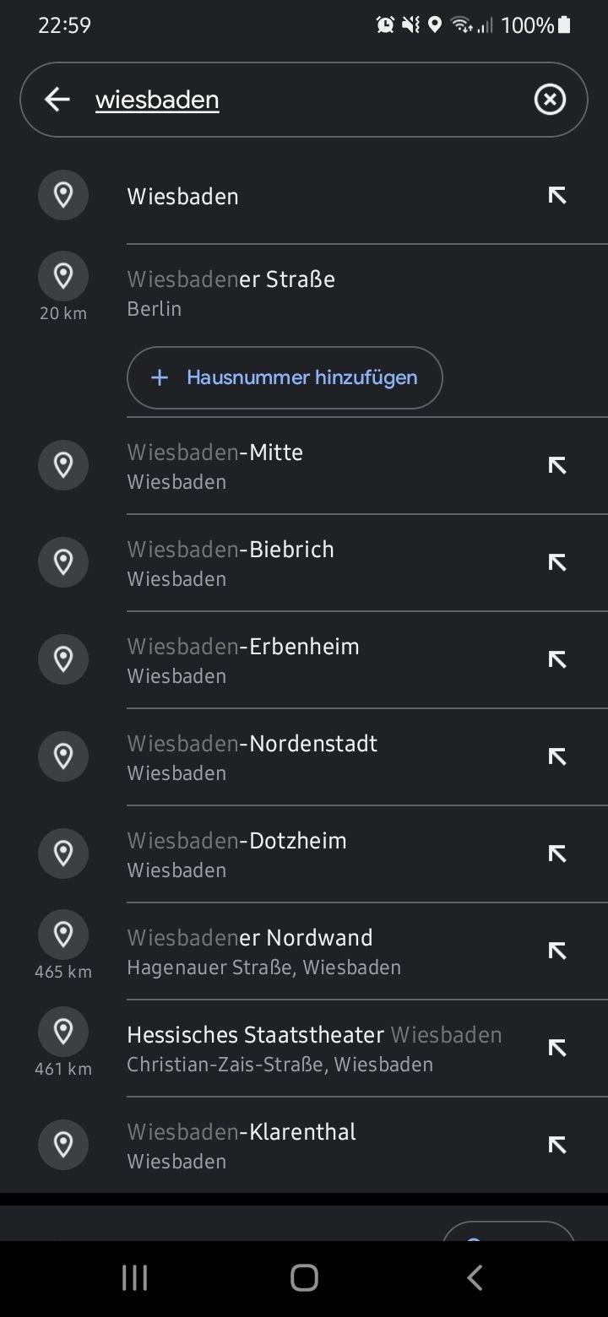Tap the wiesbaden search input field

304,100
